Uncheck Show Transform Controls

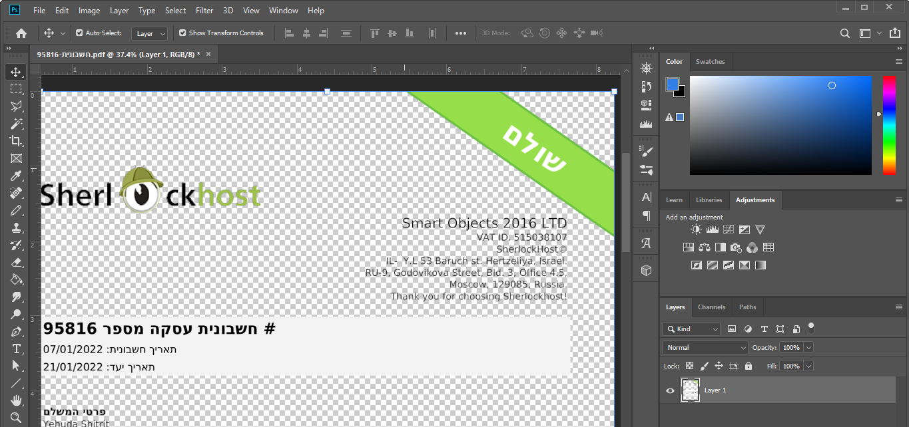(x=182, y=33)
